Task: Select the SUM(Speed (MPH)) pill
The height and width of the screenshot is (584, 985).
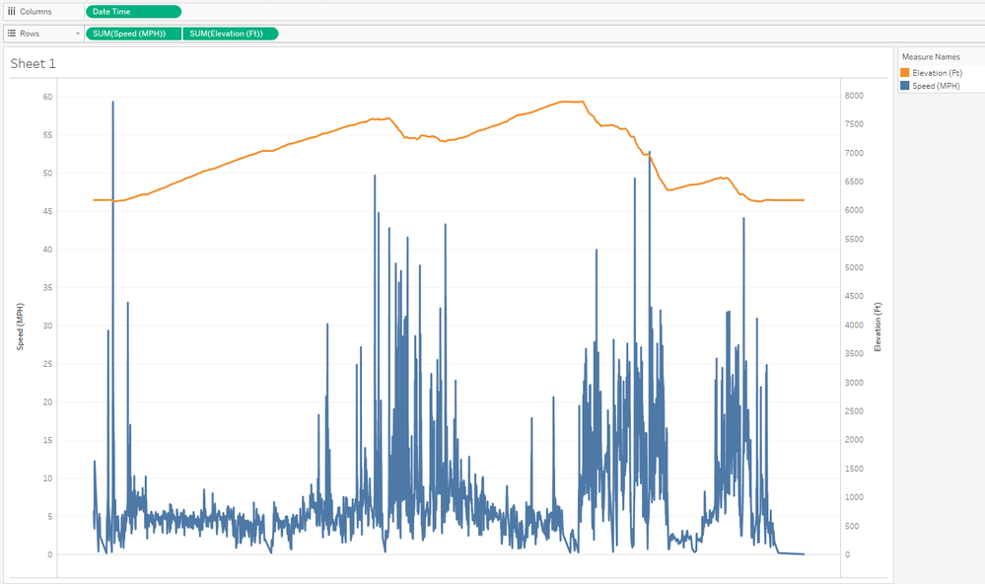Action: click(x=134, y=34)
